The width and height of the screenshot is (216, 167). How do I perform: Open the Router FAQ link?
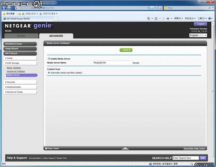click(61, 158)
